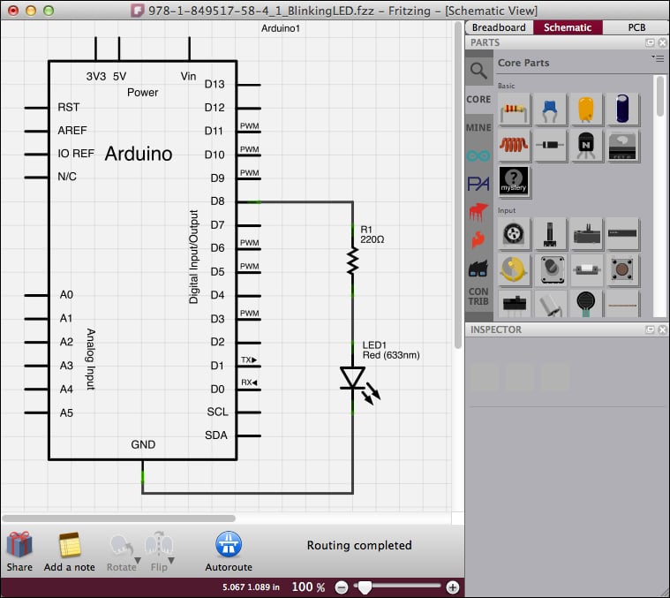This screenshot has height=598, width=670.
Task: Open the Flip dropdown arrow
Action: tap(169, 561)
